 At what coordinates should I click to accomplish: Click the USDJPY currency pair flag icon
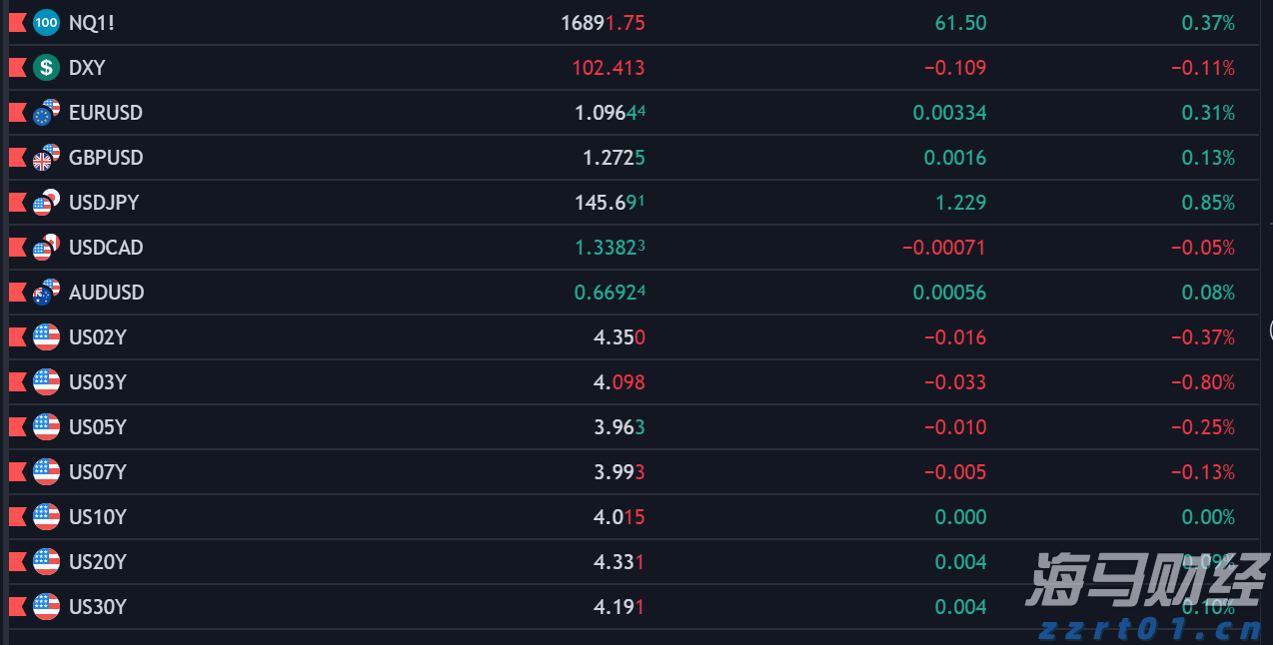(x=46, y=203)
